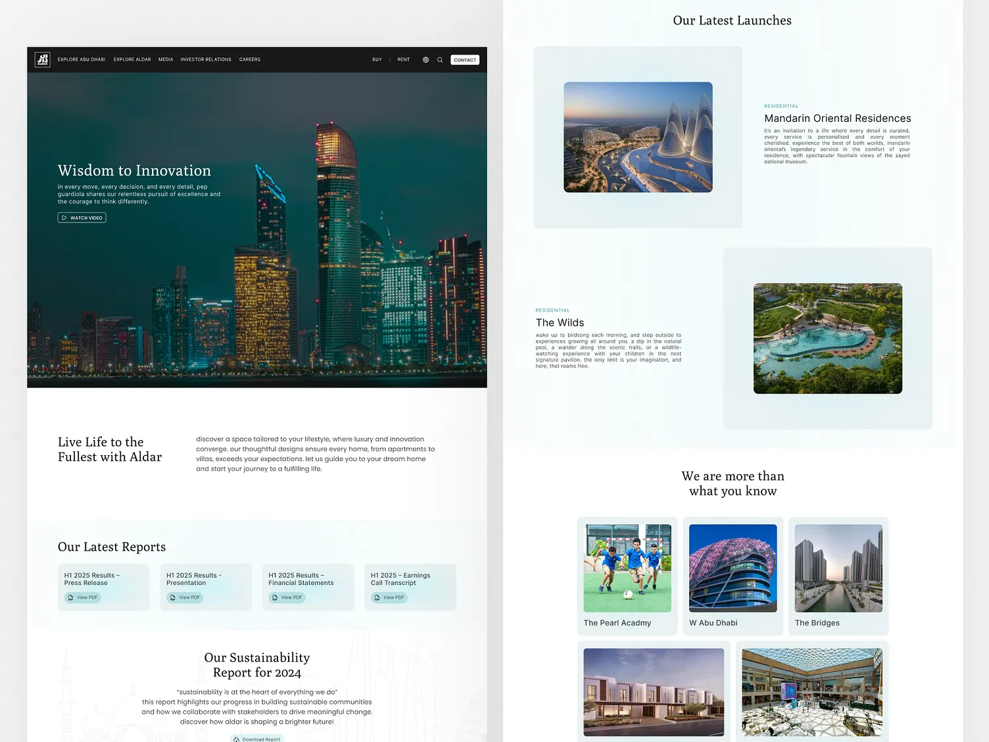Click 'We are more than what you know'
Viewport: 989px width, 742px height.
[x=733, y=483]
